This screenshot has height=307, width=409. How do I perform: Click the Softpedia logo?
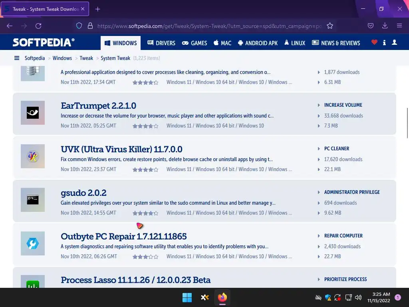coord(44,42)
